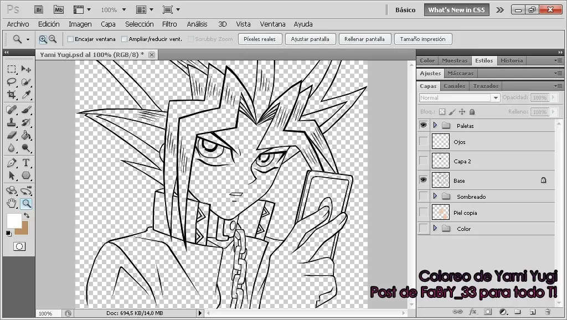Hide the Base layer
This screenshot has width=567, height=320.
424,180
